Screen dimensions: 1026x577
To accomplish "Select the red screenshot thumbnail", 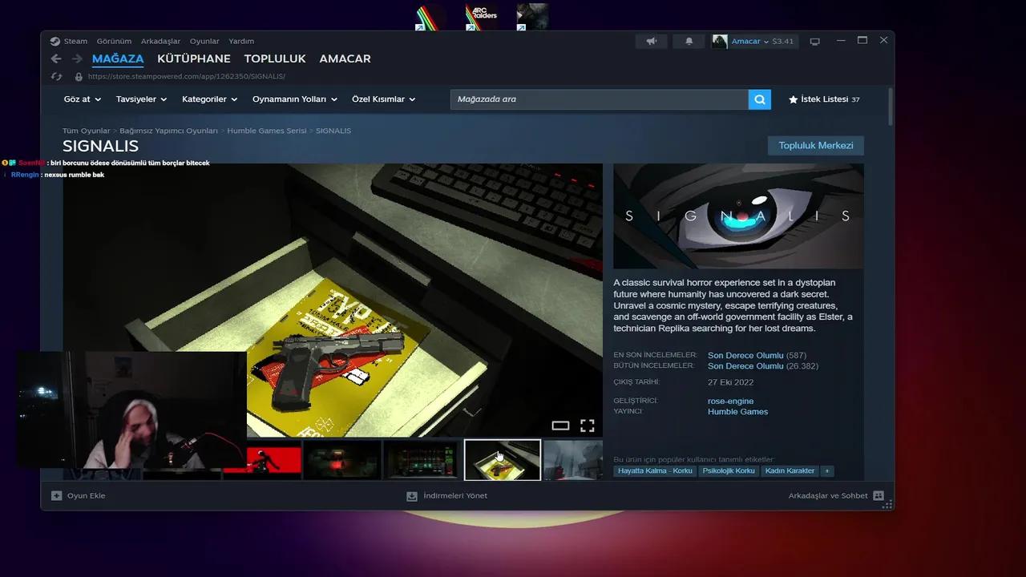I will tap(261, 460).
